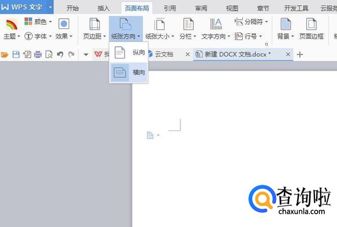Expand the paste options dropdown arrow in document

click(158, 135)
